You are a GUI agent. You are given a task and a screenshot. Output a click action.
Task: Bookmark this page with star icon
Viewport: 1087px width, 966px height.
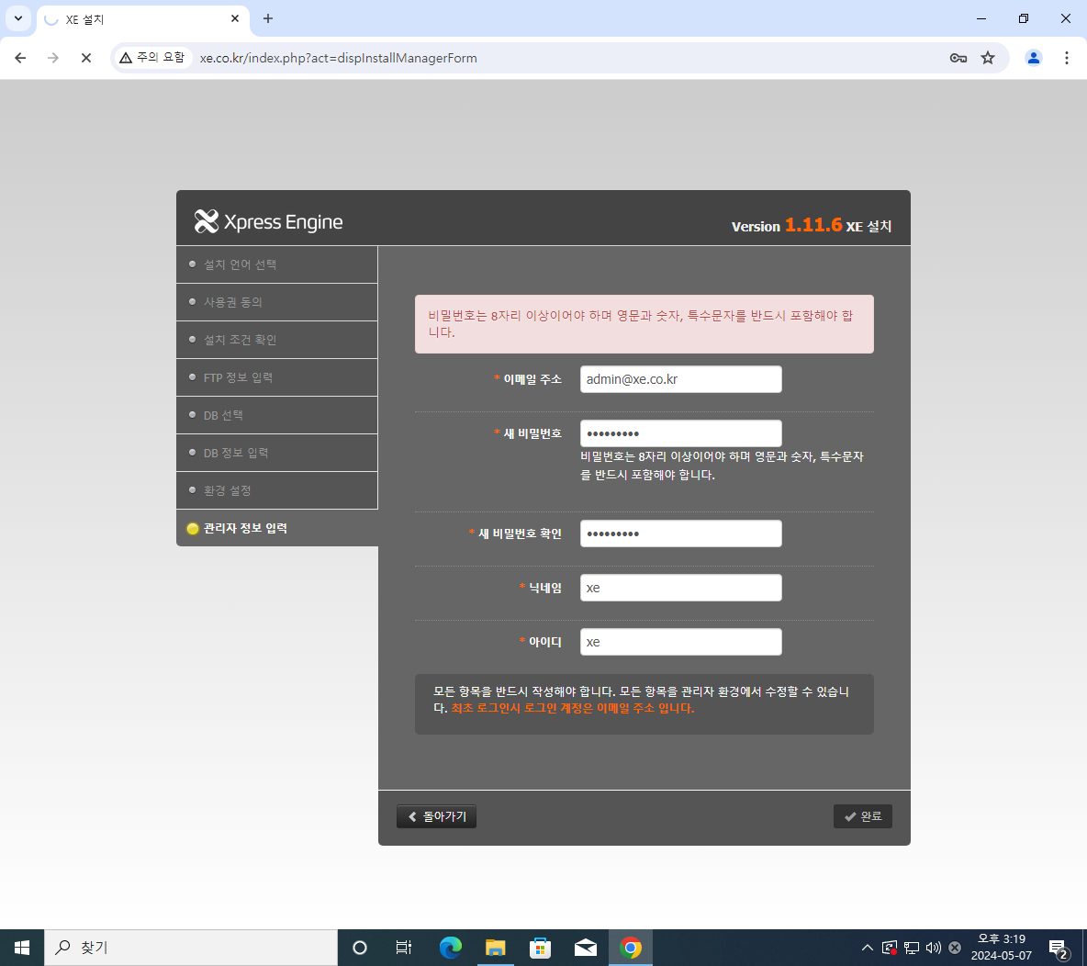tap(988, 58)
